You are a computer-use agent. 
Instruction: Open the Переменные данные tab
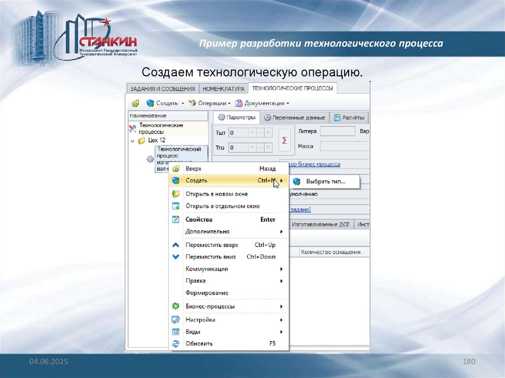point(294,117)
